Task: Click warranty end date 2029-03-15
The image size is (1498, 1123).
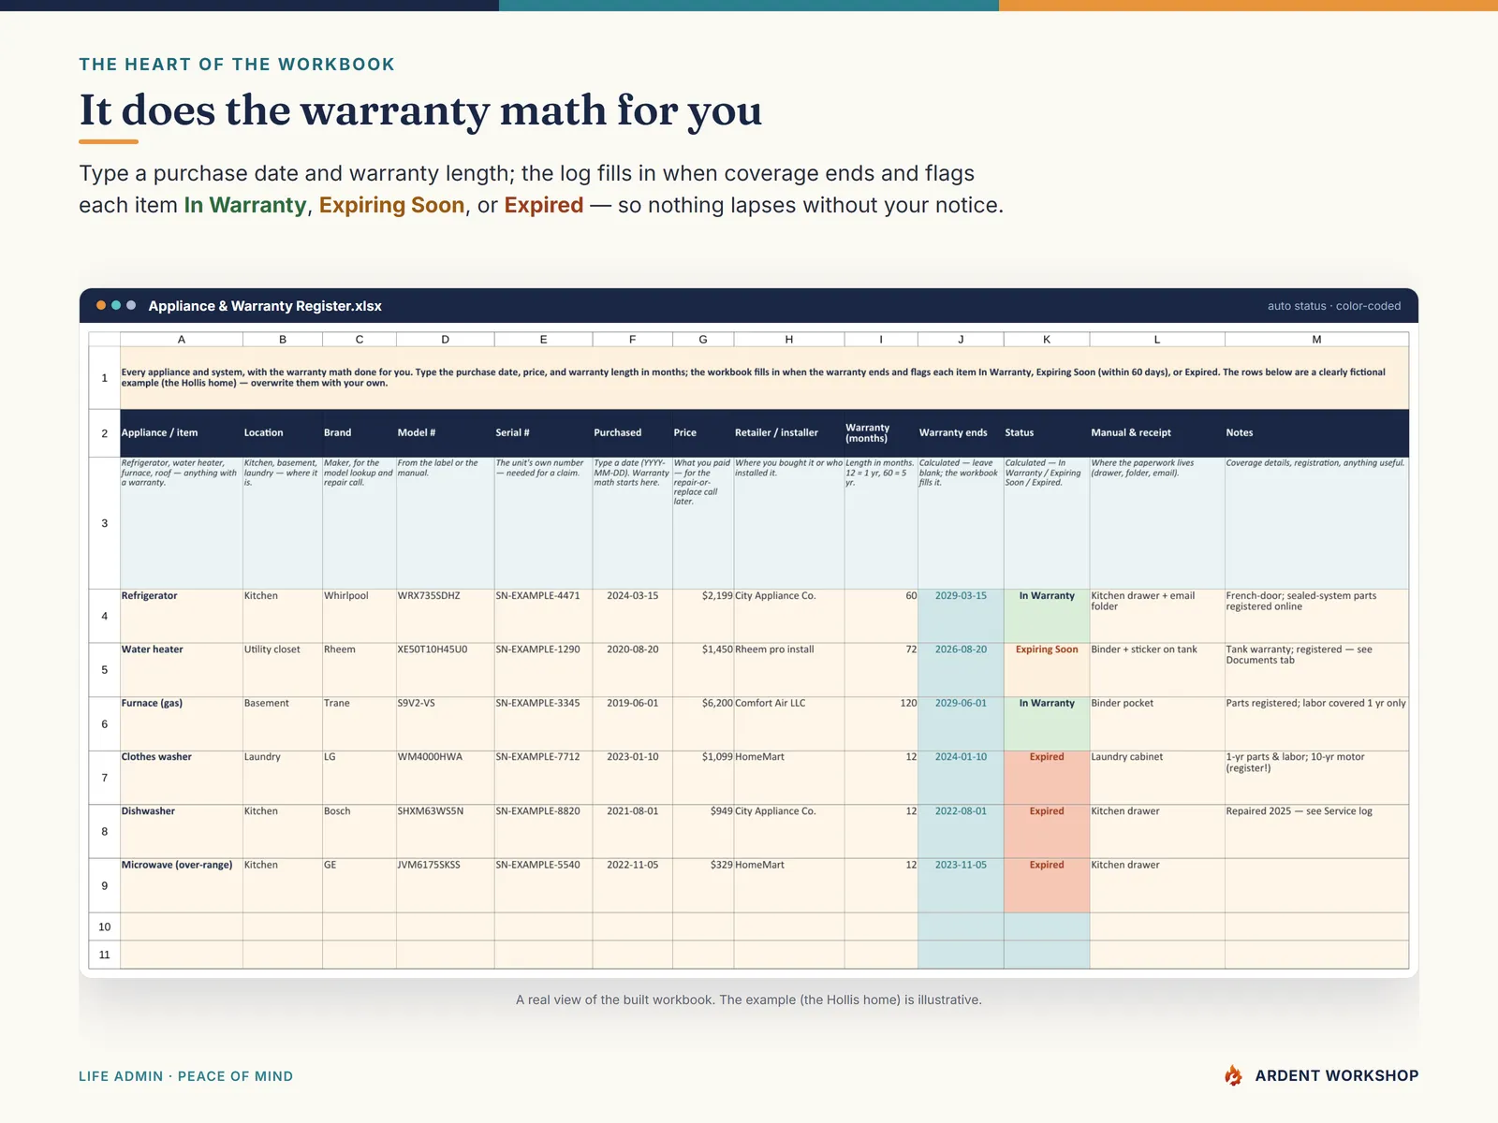Action: click(x=961, y=616)
